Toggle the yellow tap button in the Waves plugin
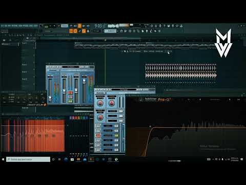Screen dimensions: 246x185 pyautogui.click(x=116, y=135)
